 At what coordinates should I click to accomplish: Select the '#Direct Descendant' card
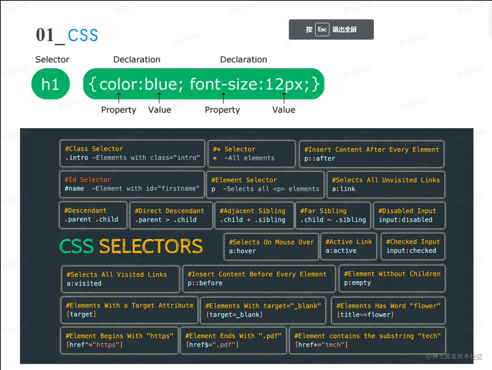[171, 215]
